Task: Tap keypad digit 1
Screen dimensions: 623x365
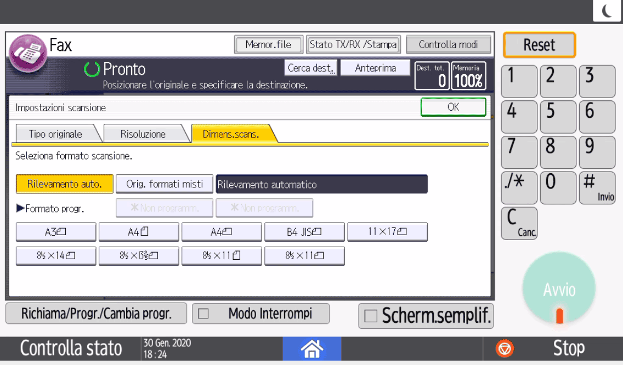Action: (x=519, y=82)
